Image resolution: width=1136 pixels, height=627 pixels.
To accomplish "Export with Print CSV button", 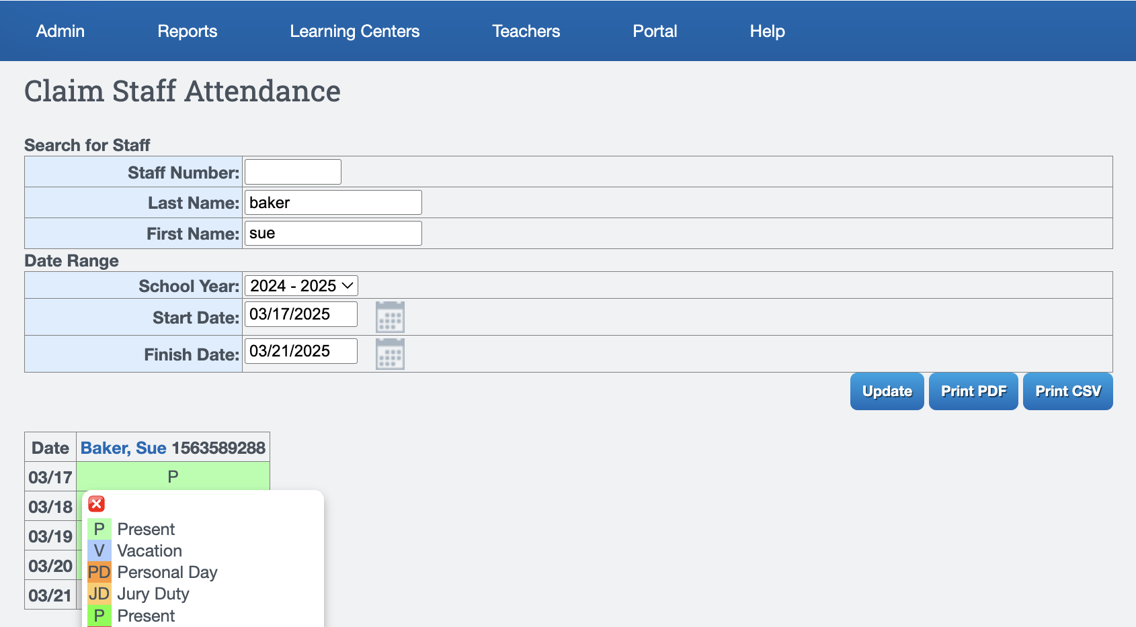I will click(x=1068, y=391).
